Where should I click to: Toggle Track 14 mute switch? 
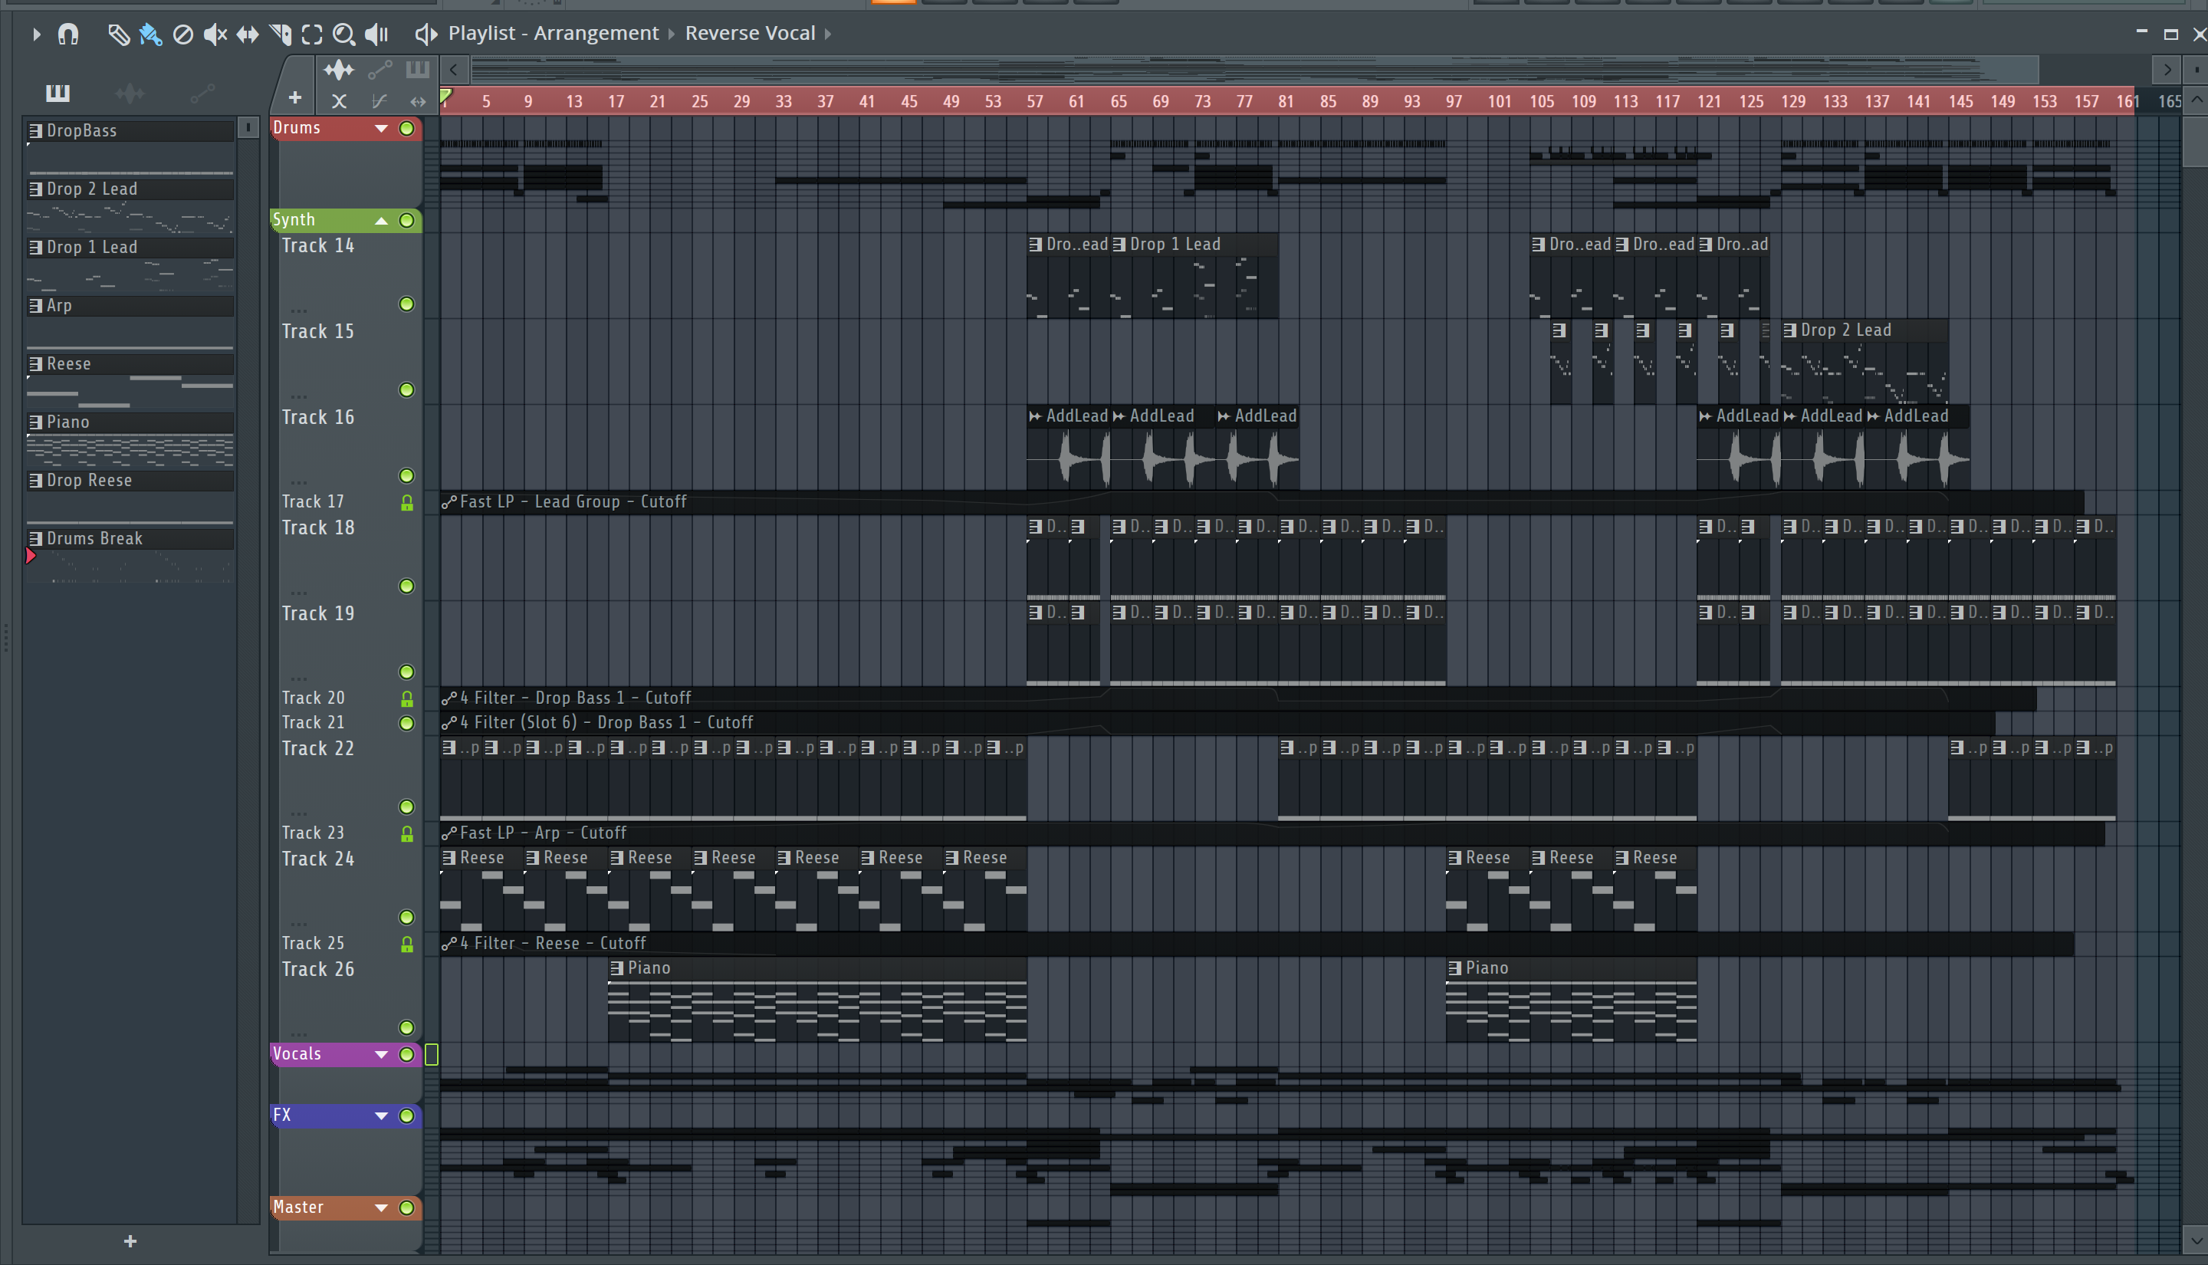point(406,304)
